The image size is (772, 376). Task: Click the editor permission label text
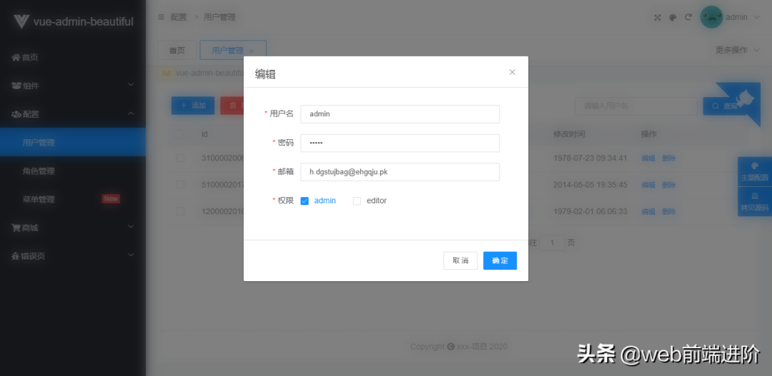point(377,200)
